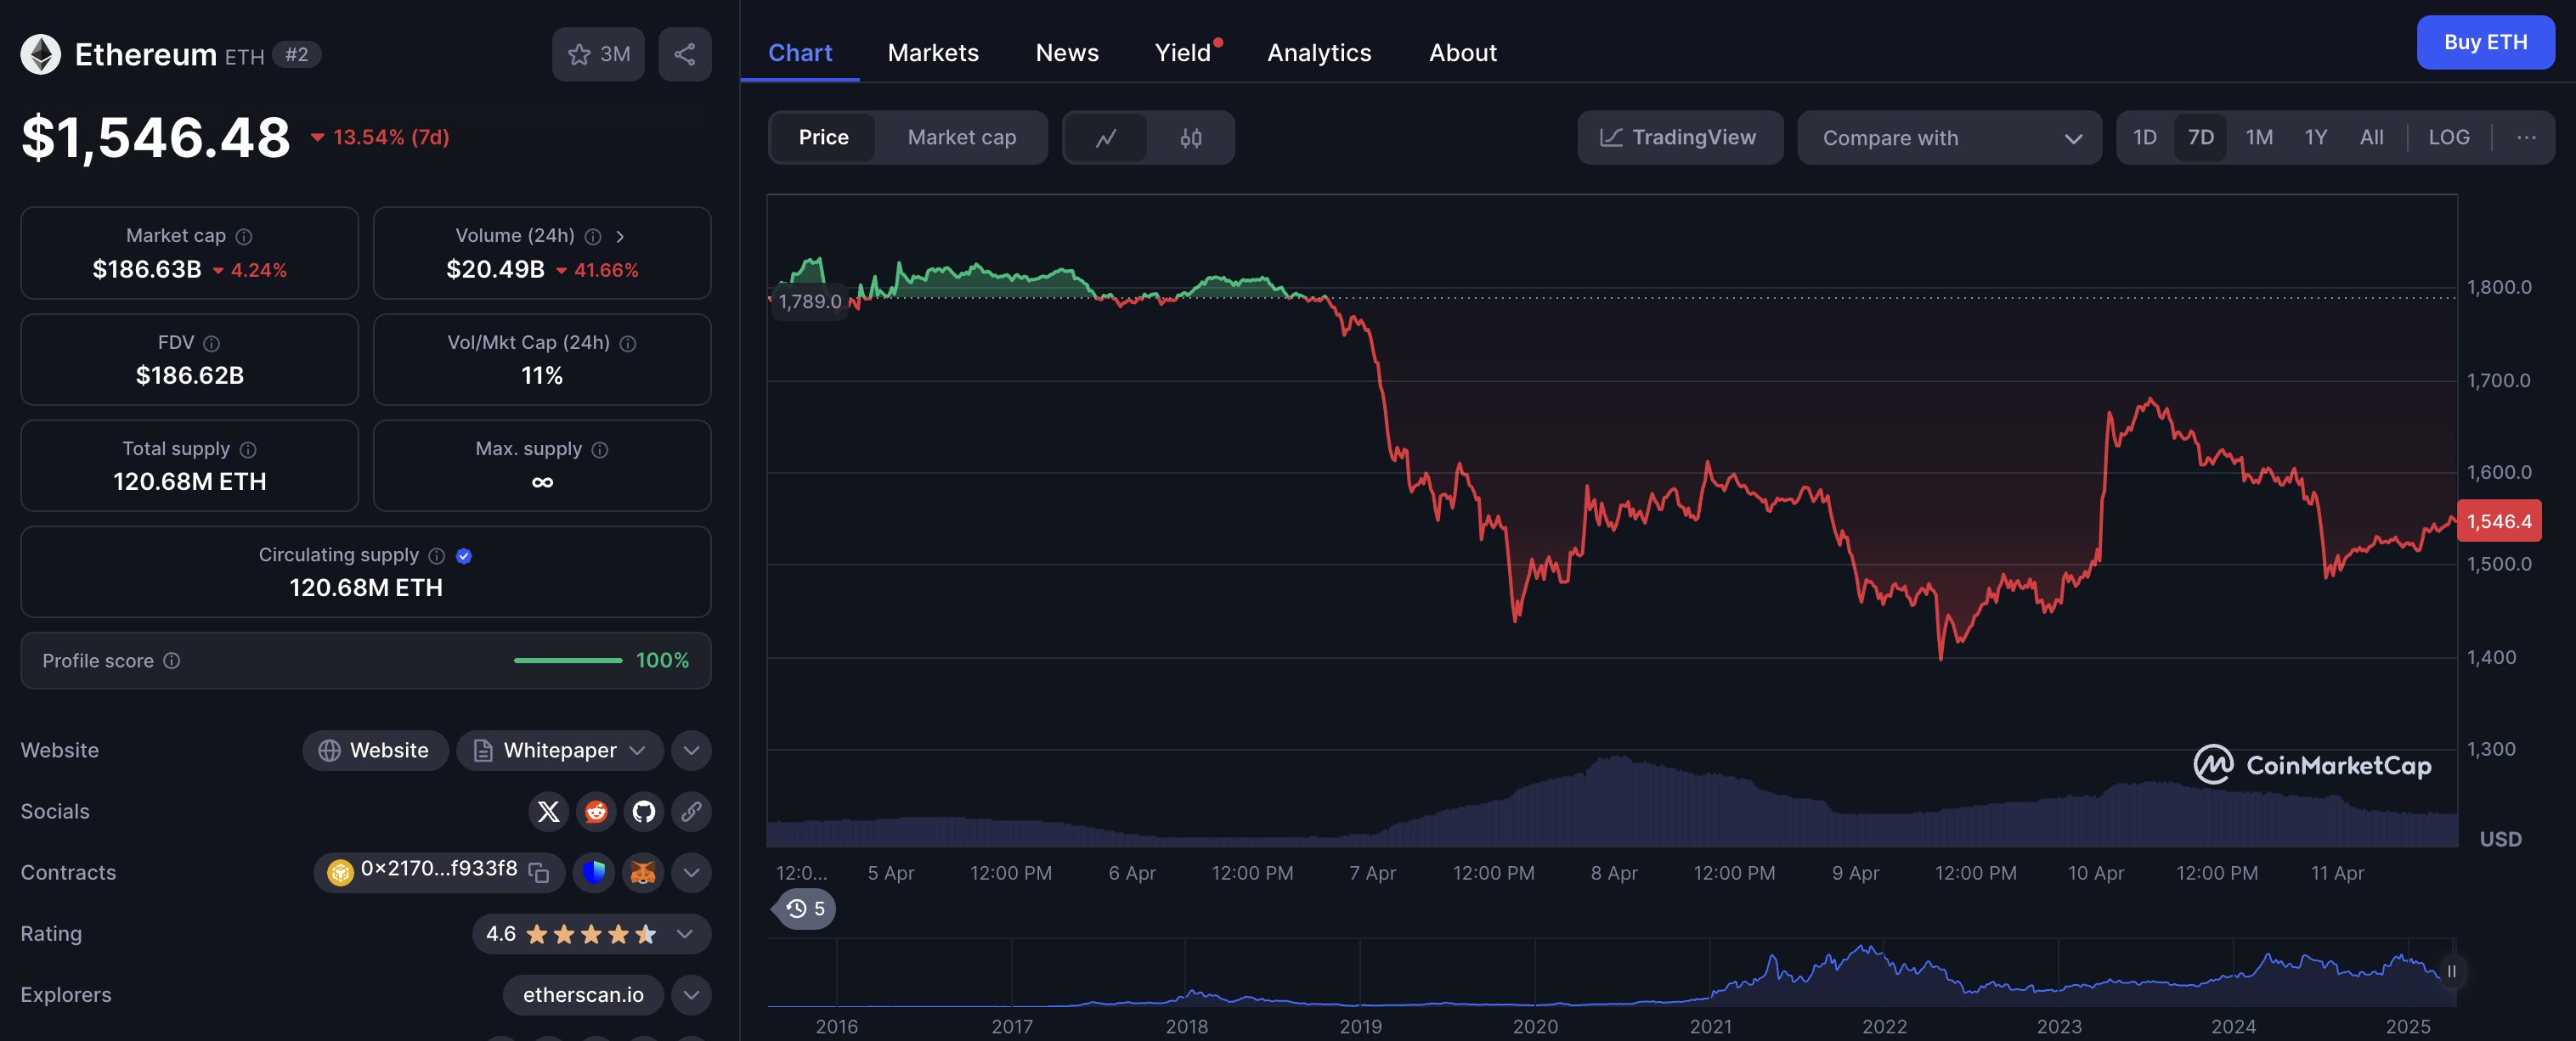
Task: Open the chart history events marker 5
Action: coord(806,909)
